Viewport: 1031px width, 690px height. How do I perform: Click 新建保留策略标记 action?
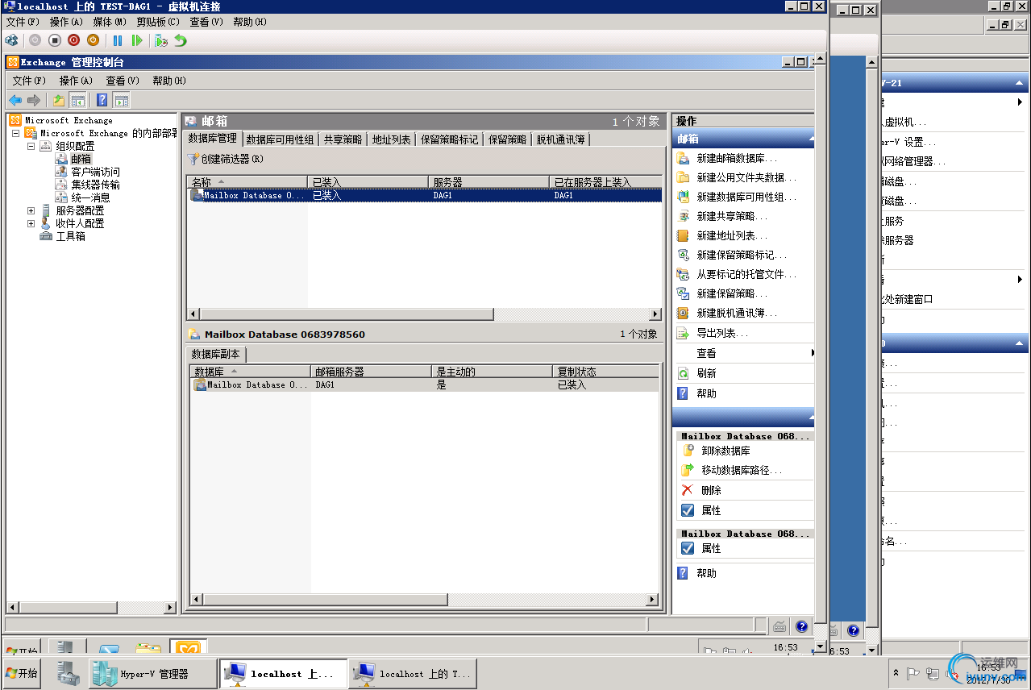(x=742, y=255)
